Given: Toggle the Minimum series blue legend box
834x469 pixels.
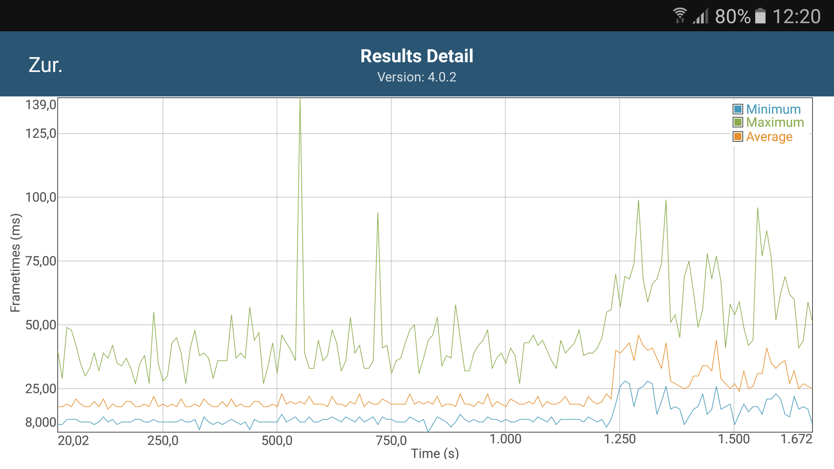Looking at the screenshot, I should pyautogui.click(x=738, y=109).
